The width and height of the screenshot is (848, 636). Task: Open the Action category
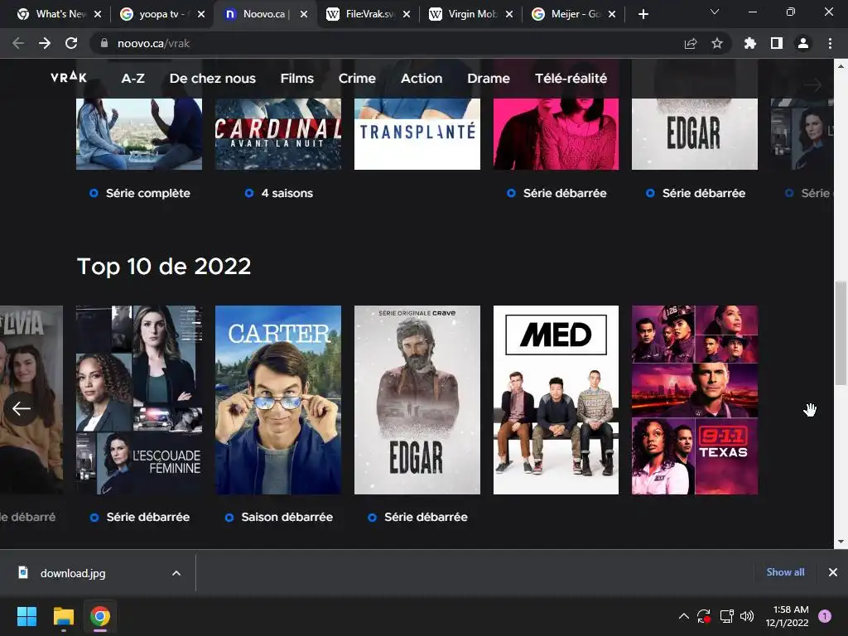[x=422, y=79]
